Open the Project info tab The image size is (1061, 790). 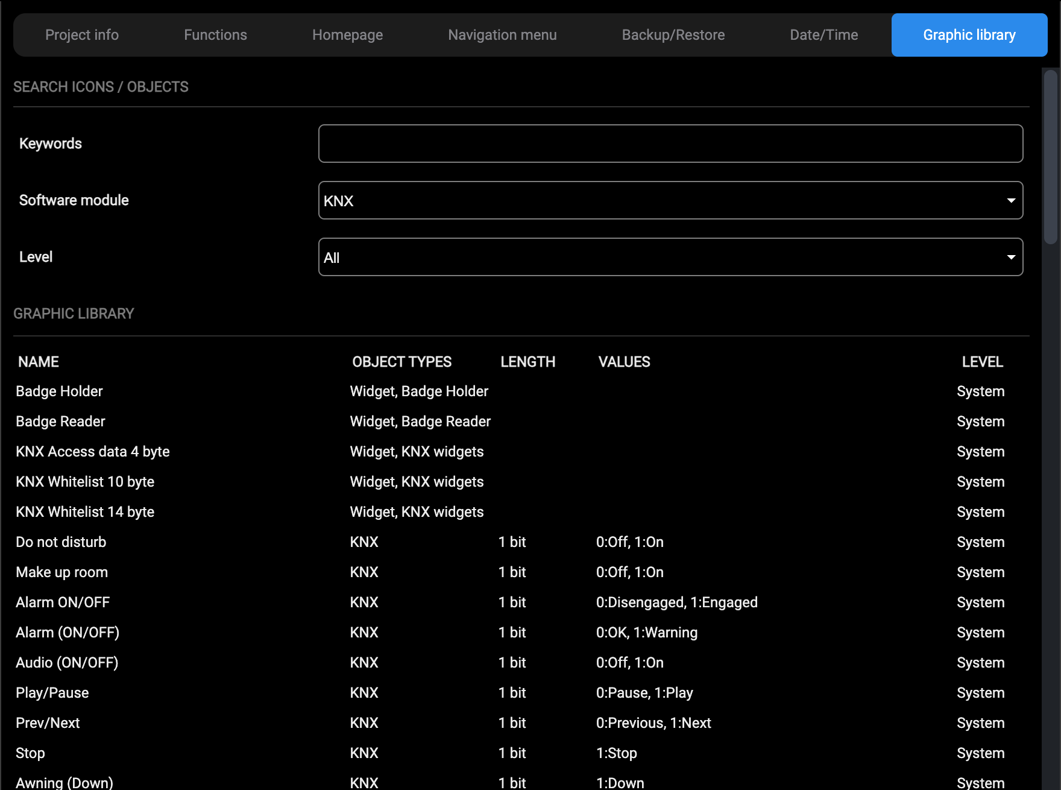point(82,35)
